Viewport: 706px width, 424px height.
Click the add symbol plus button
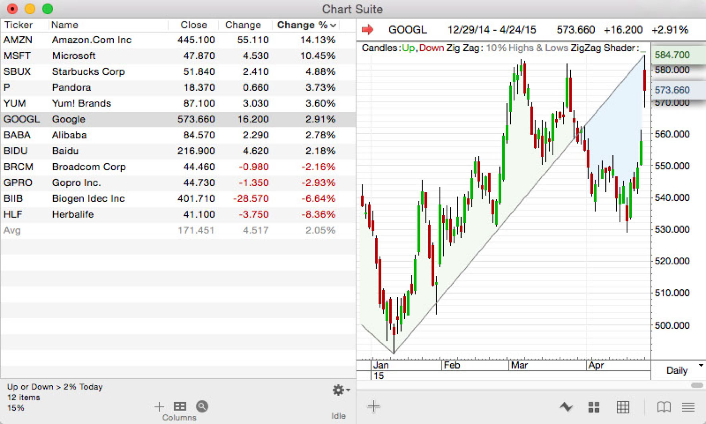(159, 407)
